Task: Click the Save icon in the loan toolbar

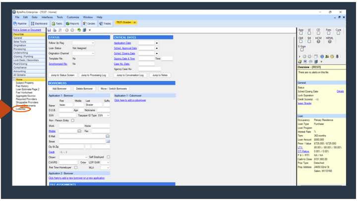Action: [x=49, y=30]
